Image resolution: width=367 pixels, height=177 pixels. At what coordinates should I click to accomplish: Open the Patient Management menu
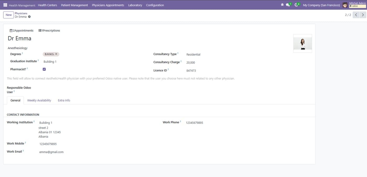[74, 5]
